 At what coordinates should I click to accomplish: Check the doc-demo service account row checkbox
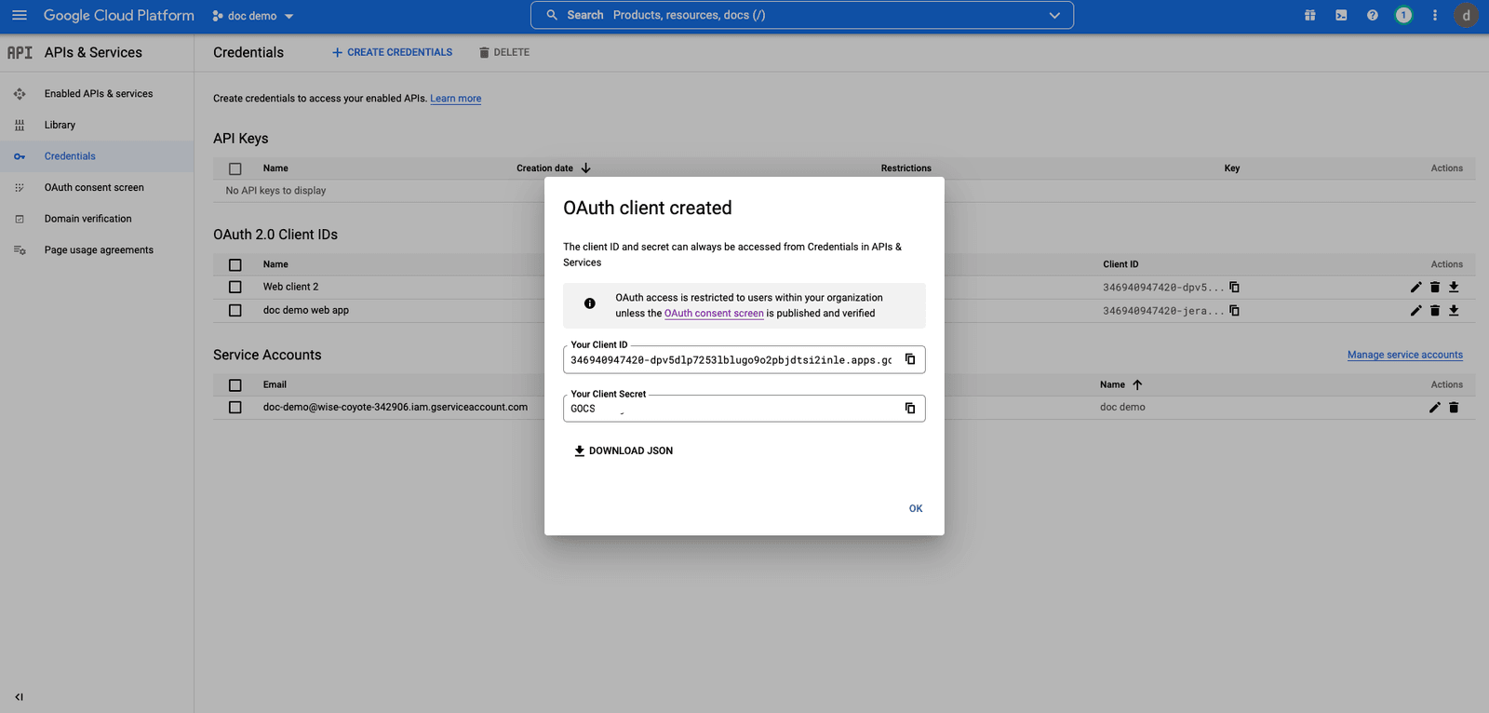235,407
